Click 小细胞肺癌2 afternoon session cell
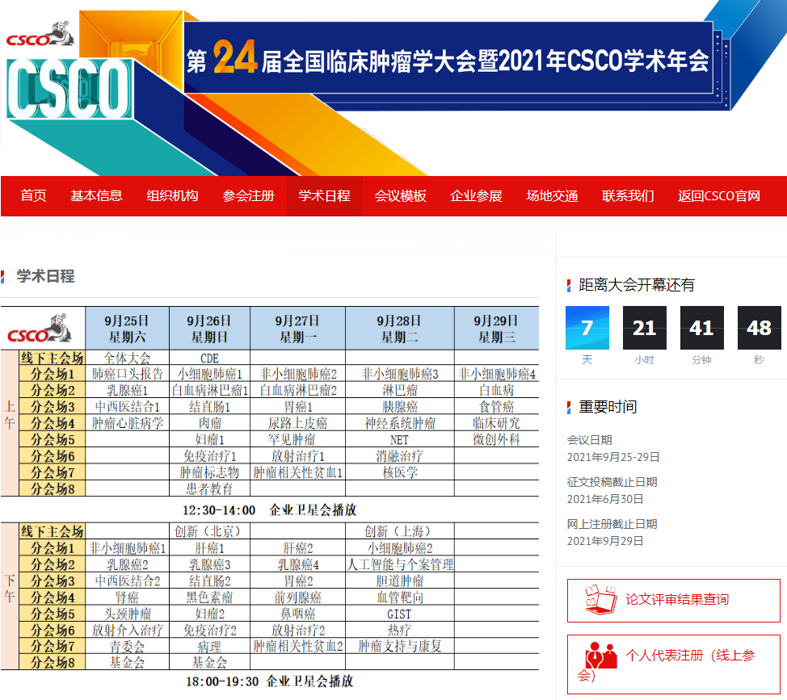This screenshot has height=700, width=787. pyautogui.click(x=399, y=548)
